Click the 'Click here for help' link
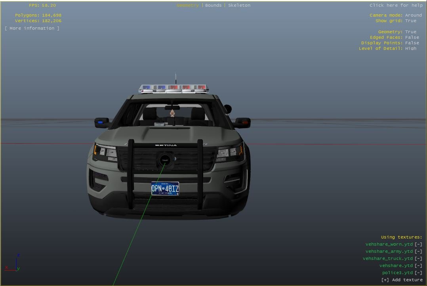The height and width of the screenshot is (286, 427). pyautogui.click(x=396, y=5)
